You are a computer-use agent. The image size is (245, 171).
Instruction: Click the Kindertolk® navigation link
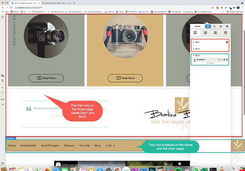coord(28,145)
